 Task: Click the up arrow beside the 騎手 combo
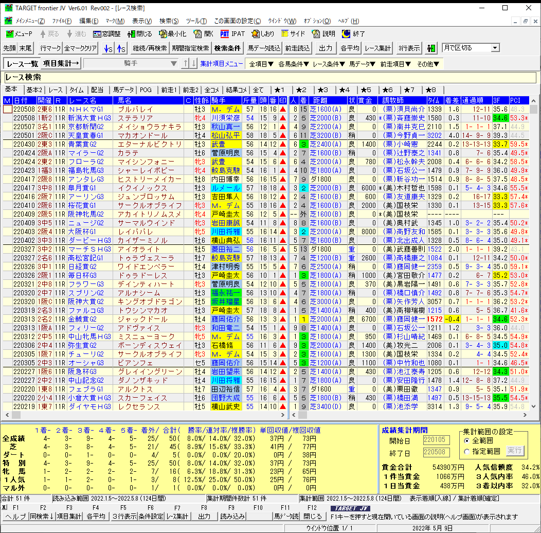coord(186,63)
